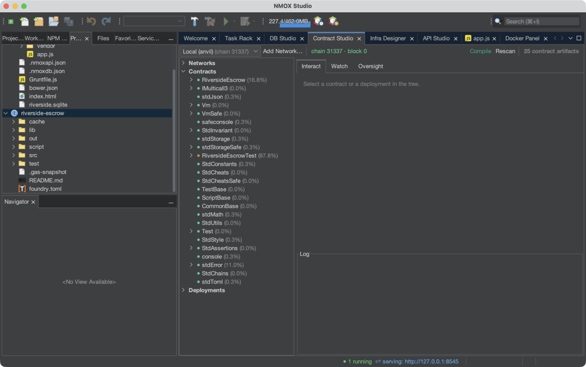Select foundry.toml in the project tree

pos(45,189)
